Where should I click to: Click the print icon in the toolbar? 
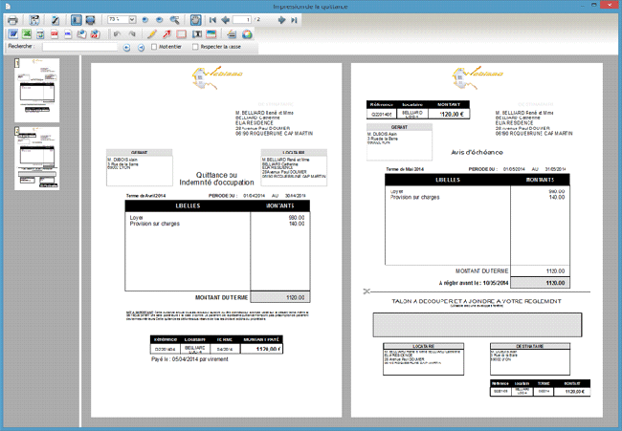click(x=12, y=19)
